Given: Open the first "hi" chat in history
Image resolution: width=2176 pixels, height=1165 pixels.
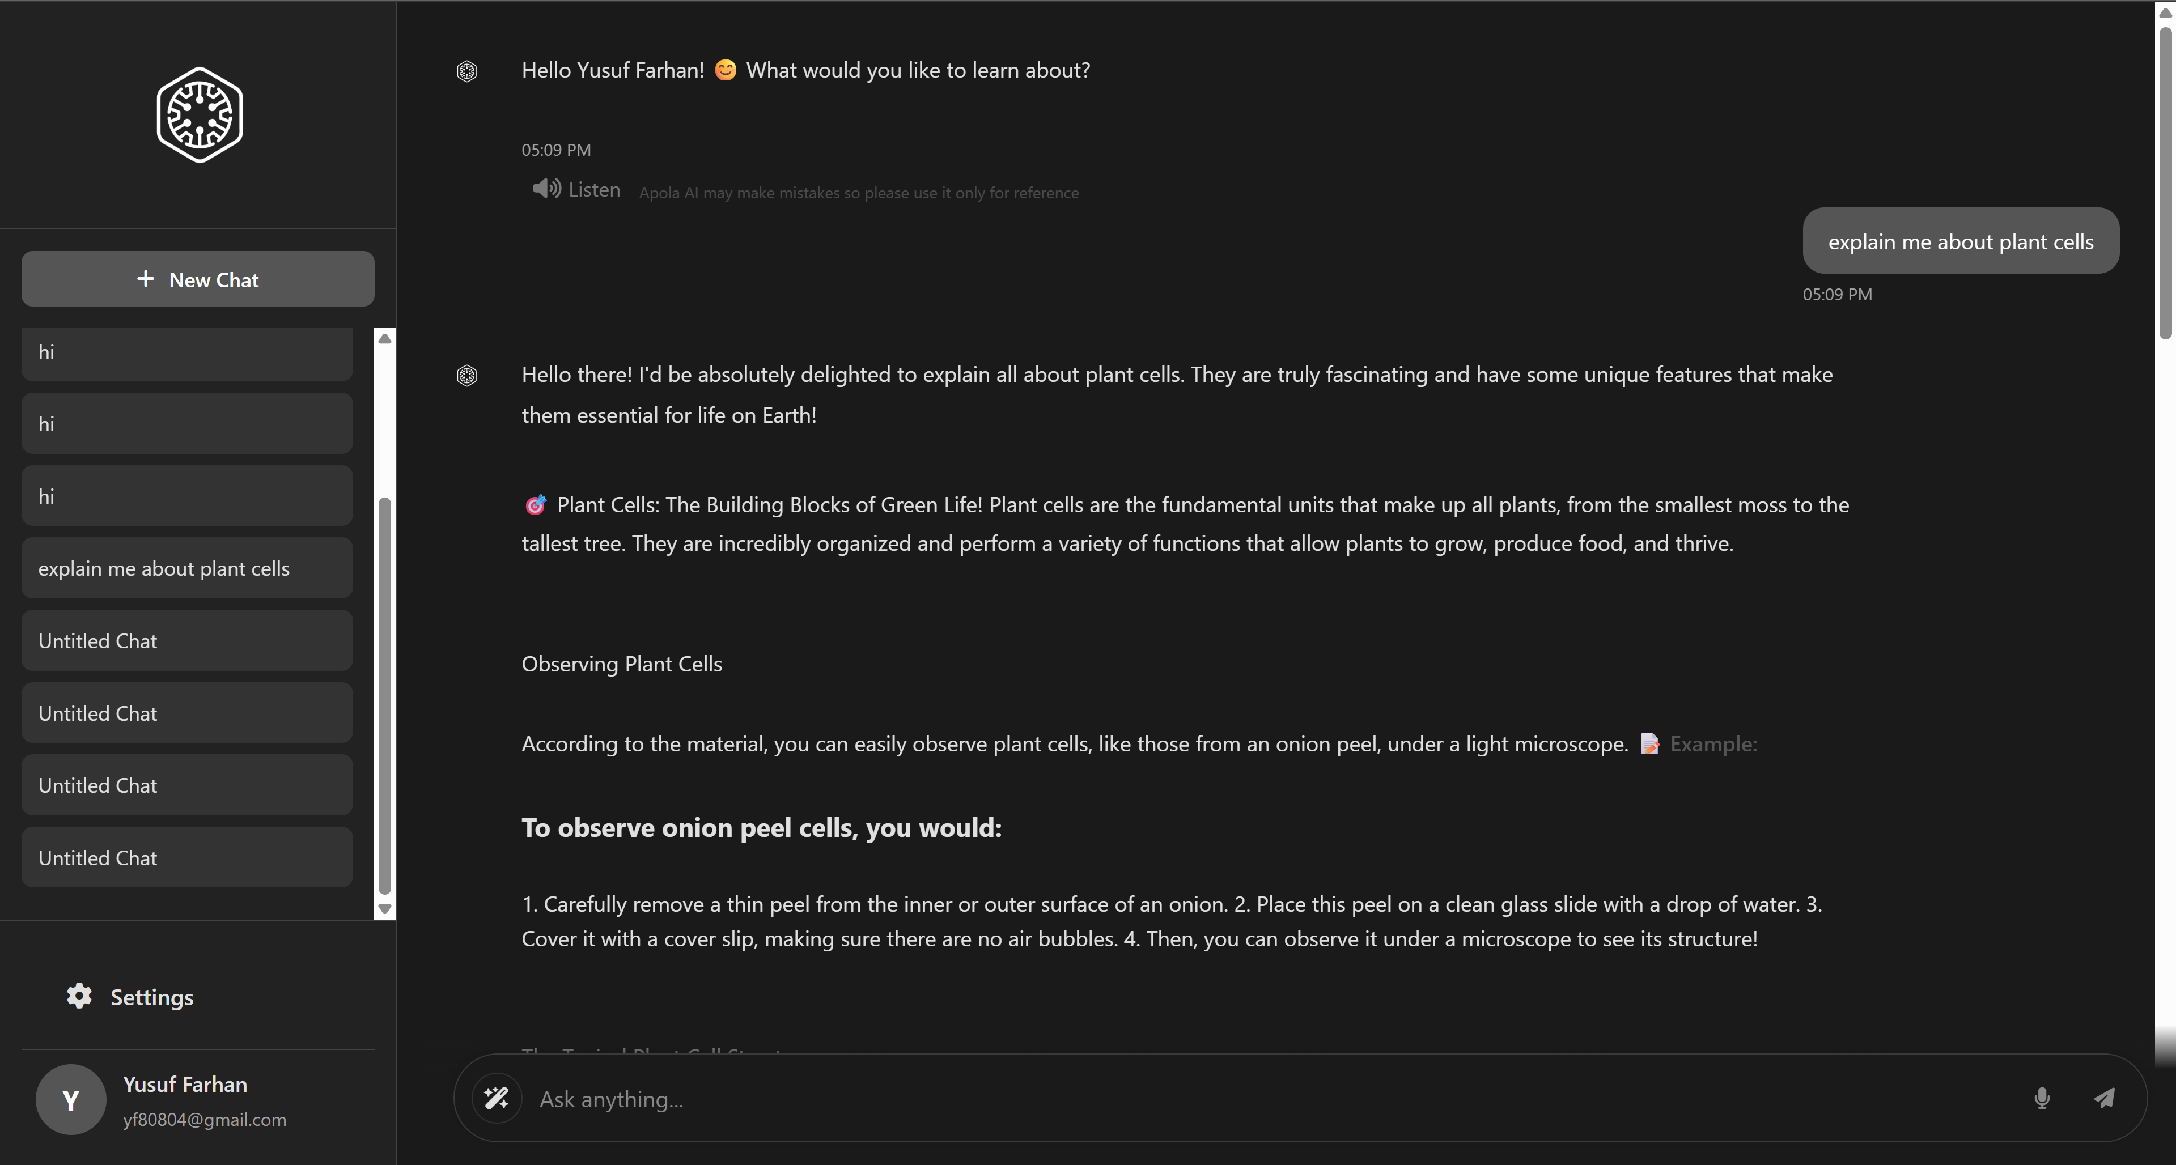Looking at the screenshot, I should [186, 353].
